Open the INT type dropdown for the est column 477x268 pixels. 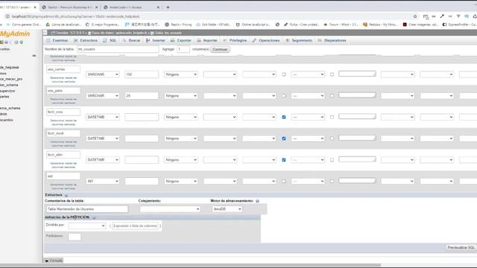point(103,181)
